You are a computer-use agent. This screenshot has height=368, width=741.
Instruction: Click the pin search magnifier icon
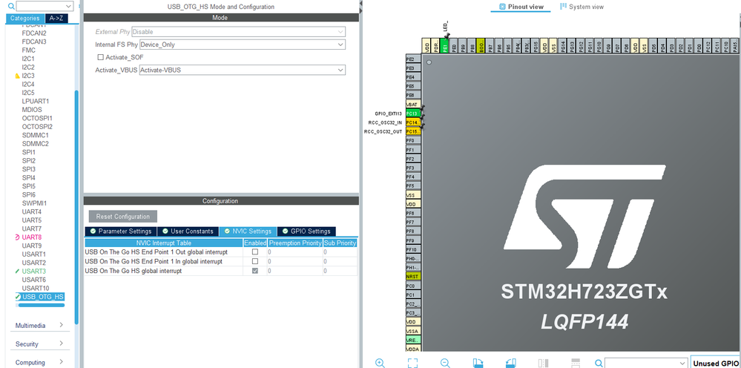[x=599, y=363]
